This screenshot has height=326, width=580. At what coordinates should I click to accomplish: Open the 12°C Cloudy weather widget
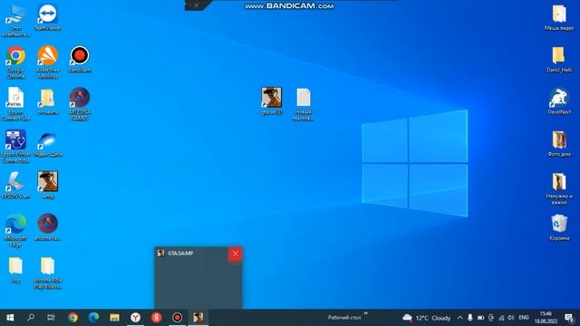pyautogui.click(x=426, y=318)
